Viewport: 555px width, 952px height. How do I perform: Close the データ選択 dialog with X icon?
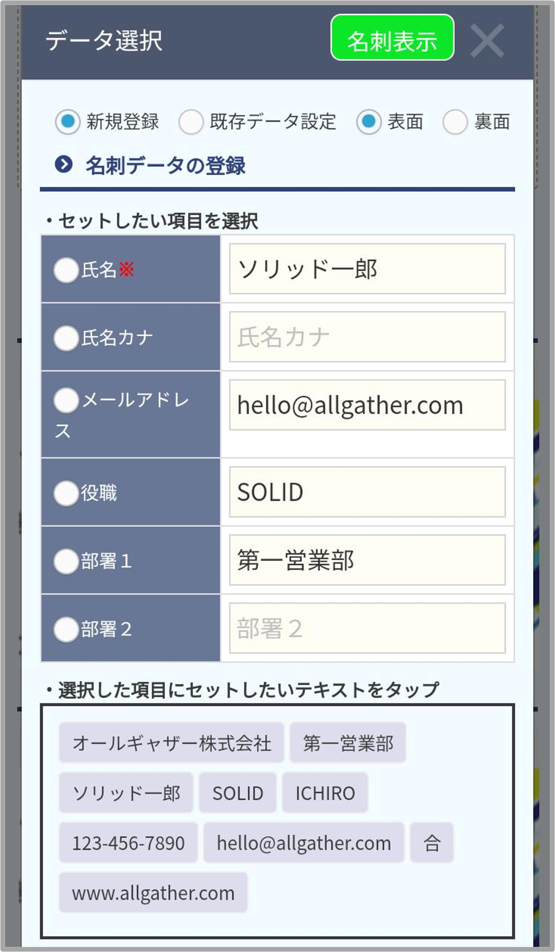click(x=487, y=41)
